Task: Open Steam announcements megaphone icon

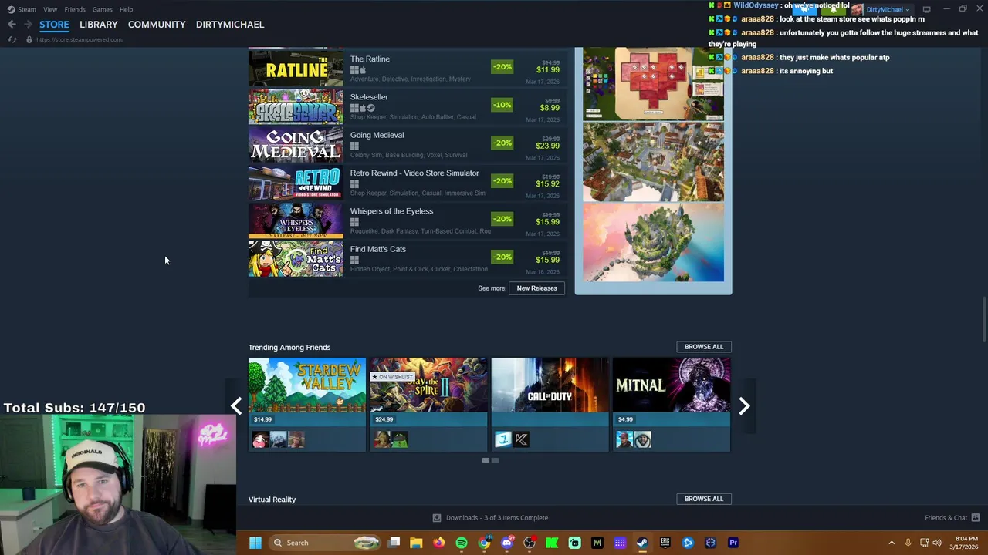Action: pyautogui.click(x=804, y=9)
